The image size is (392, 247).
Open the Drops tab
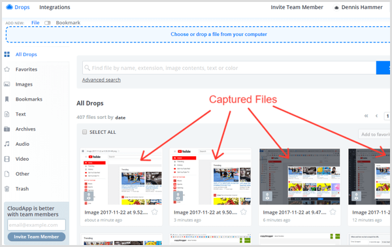[x=22, y=7]
